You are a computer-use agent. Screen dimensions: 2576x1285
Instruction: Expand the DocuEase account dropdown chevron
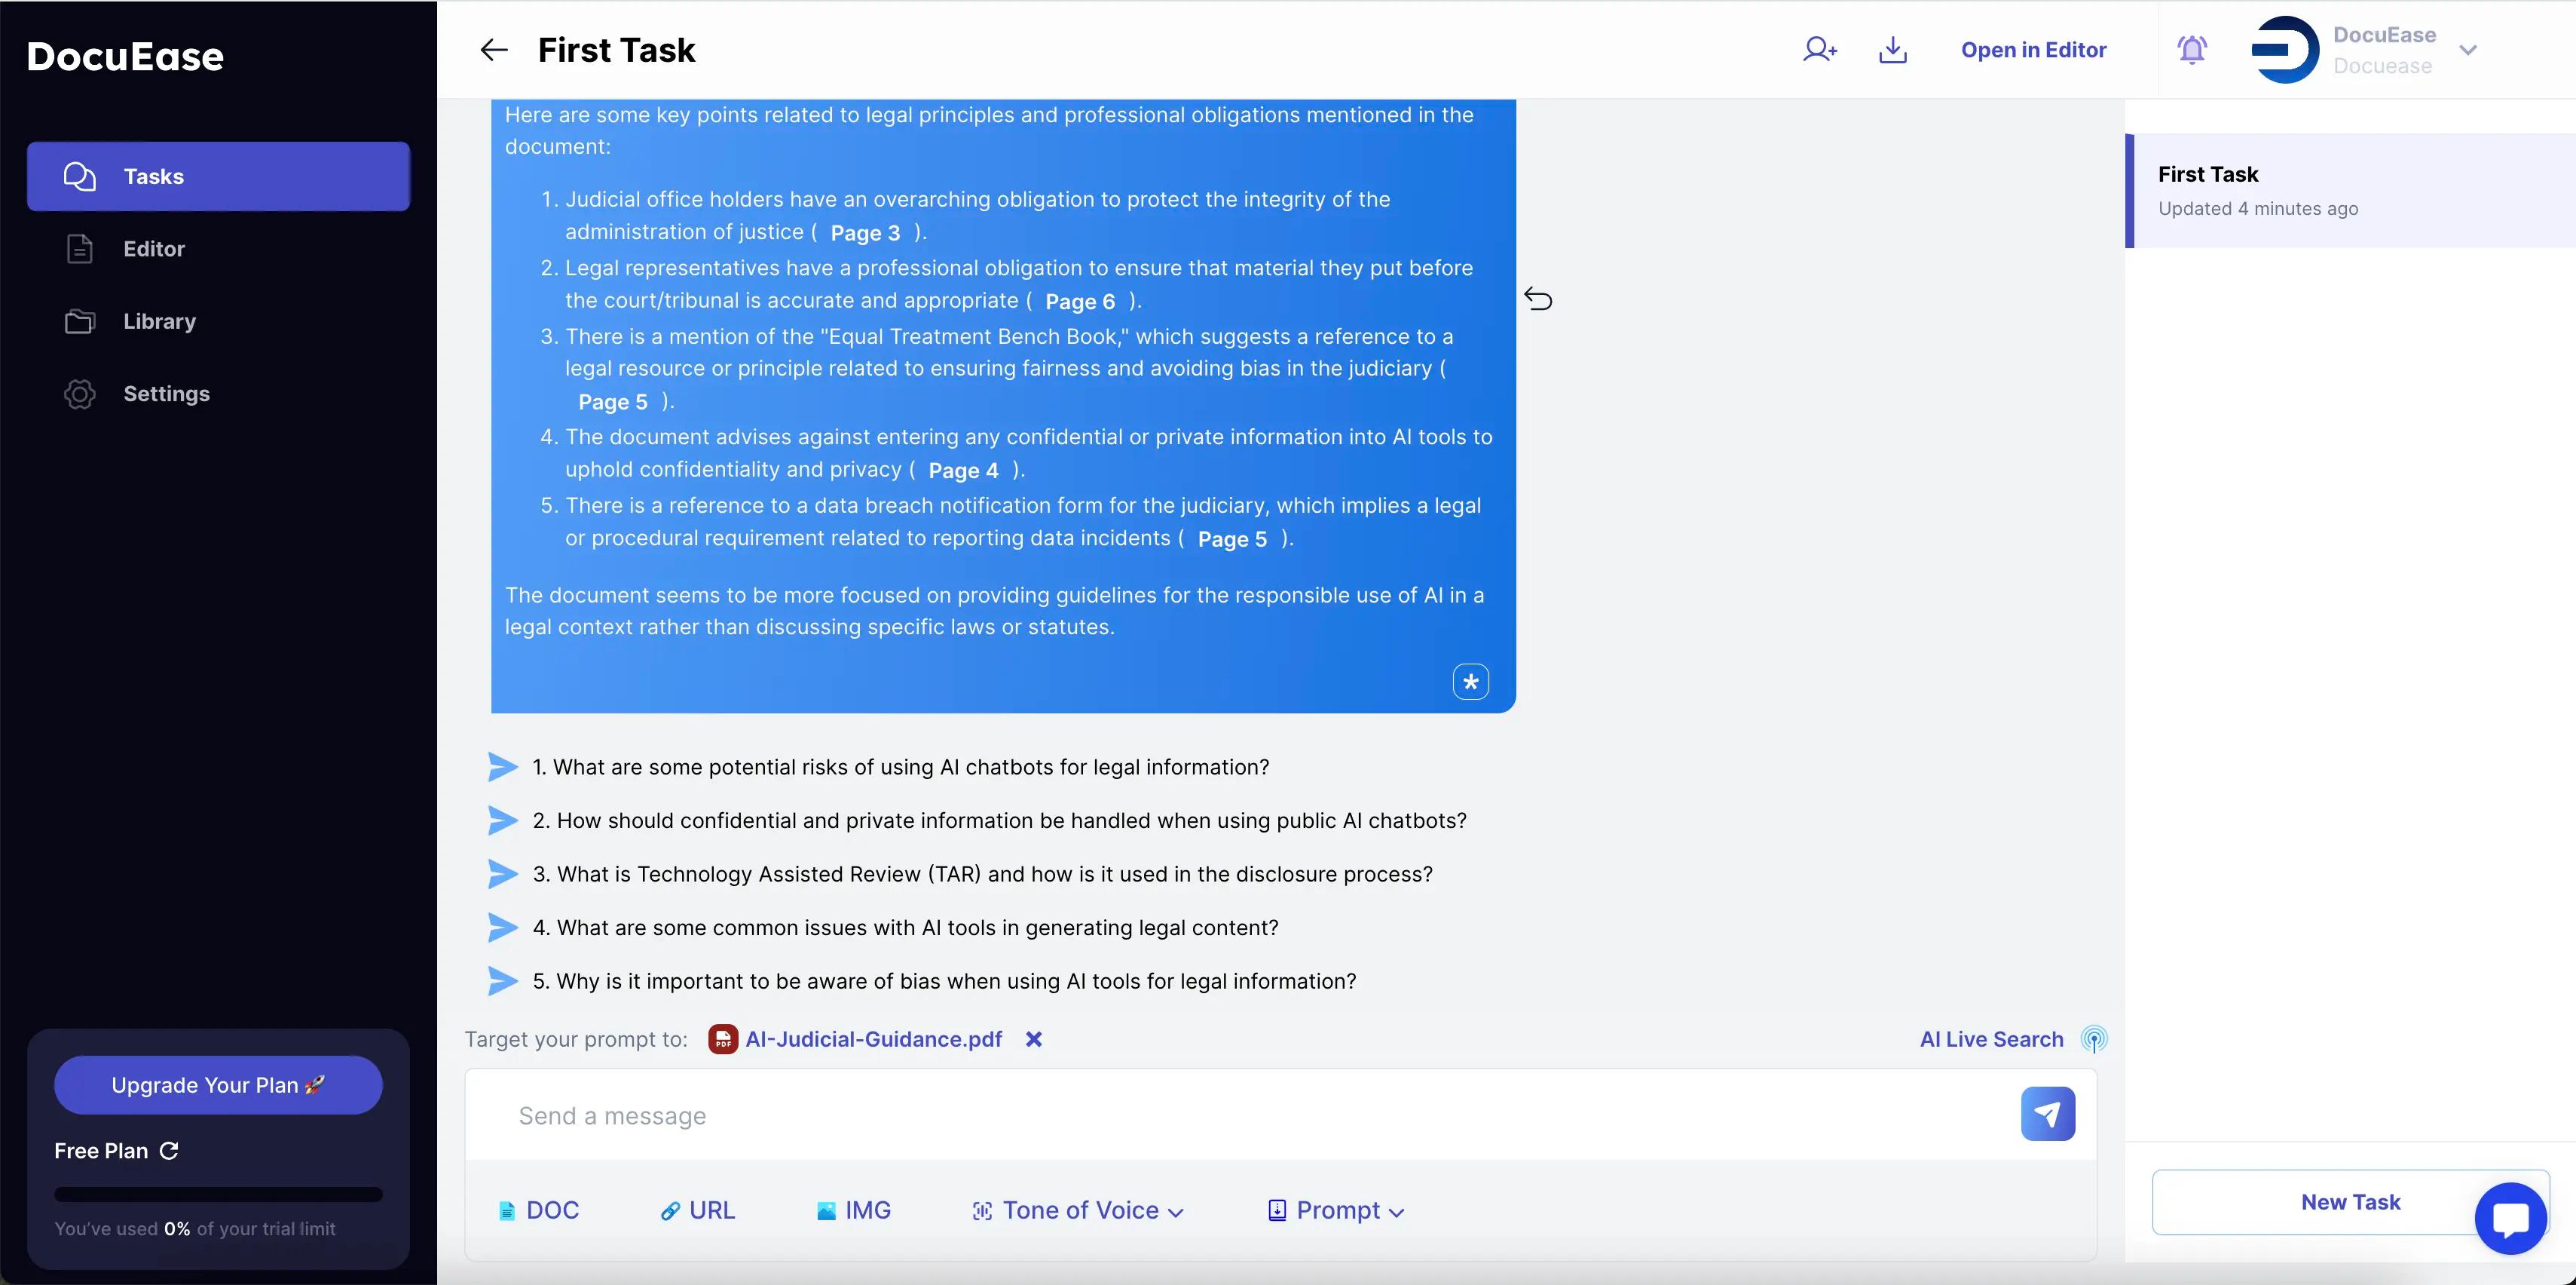tap(2468, 50)
